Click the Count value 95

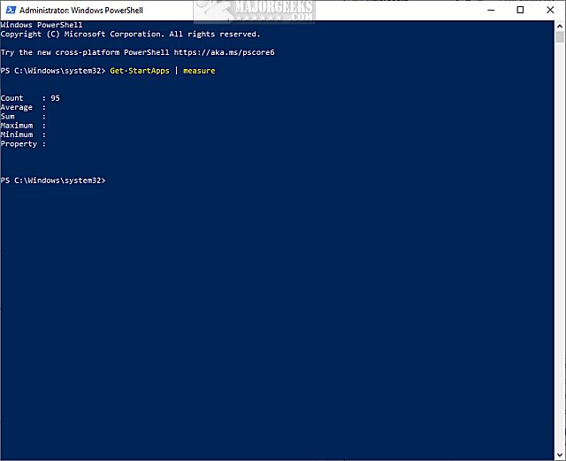click(x=55, y=98)
